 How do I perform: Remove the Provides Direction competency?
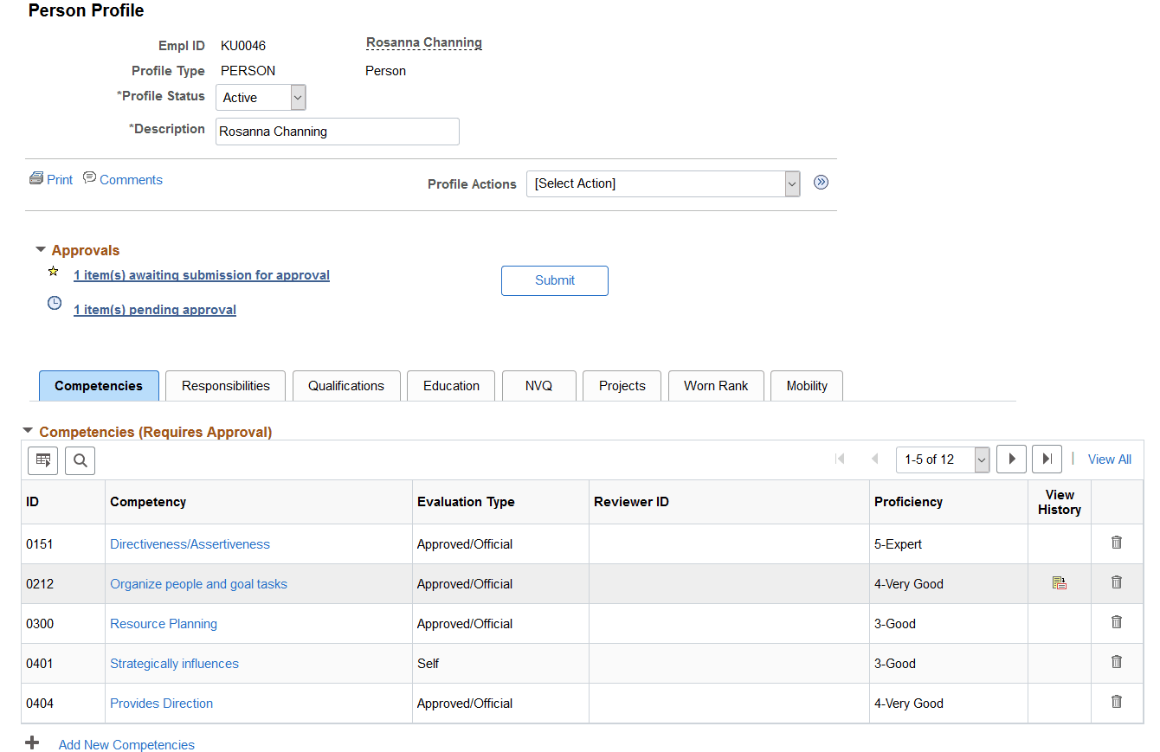(x=1116, y=702)
